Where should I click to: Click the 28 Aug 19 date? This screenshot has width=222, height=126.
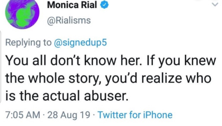pyautogui.click(x=69, y=115)
